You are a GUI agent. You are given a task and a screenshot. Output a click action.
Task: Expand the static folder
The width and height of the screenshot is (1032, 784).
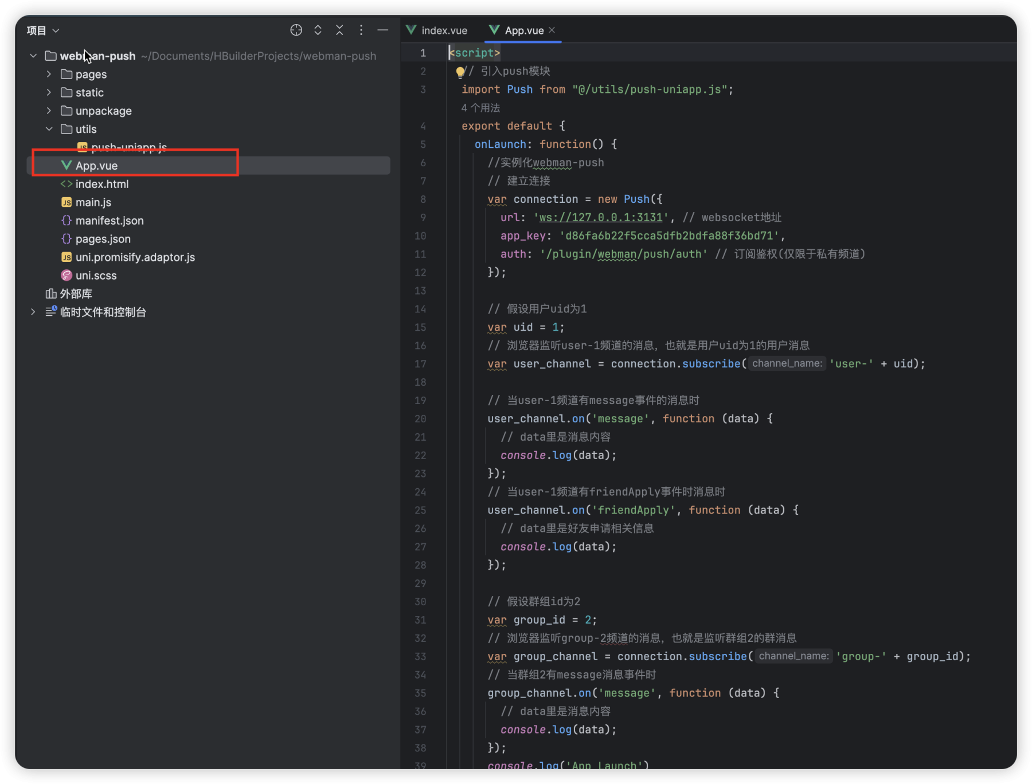pos(49,93)
